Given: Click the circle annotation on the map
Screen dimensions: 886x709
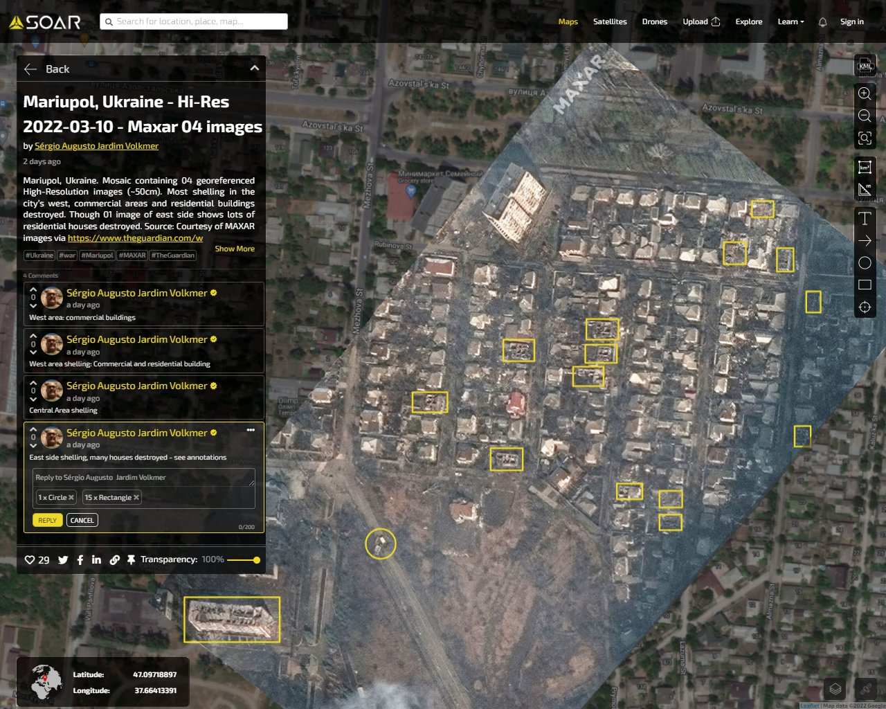Looking at the screenshot, I should click(x=381, y=544).
